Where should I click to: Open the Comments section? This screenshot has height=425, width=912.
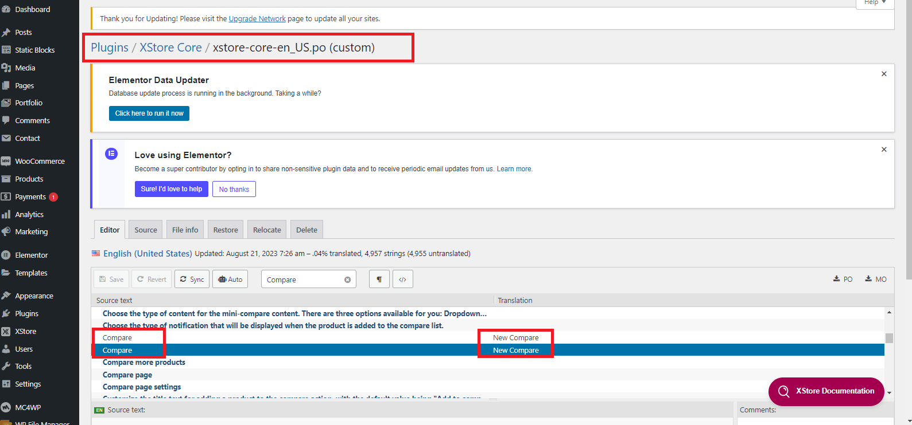32,120
